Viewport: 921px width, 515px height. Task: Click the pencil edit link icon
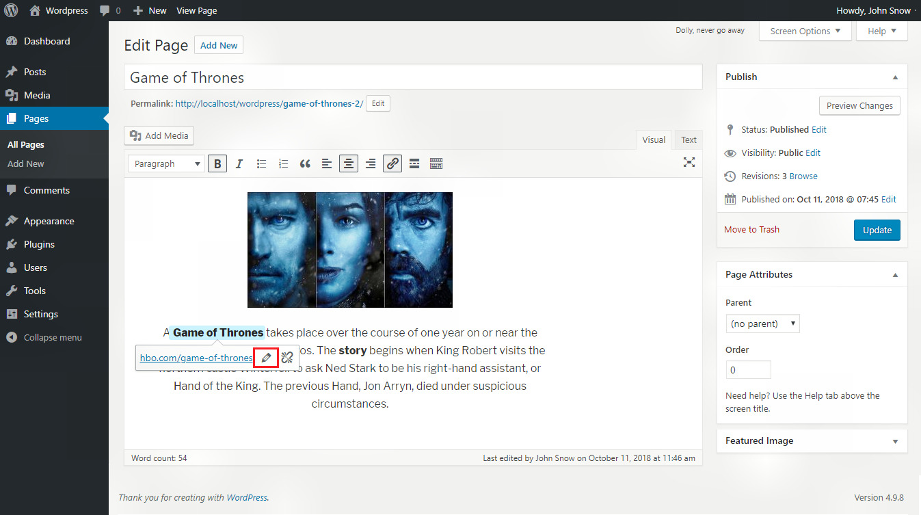tap(266, 358)
